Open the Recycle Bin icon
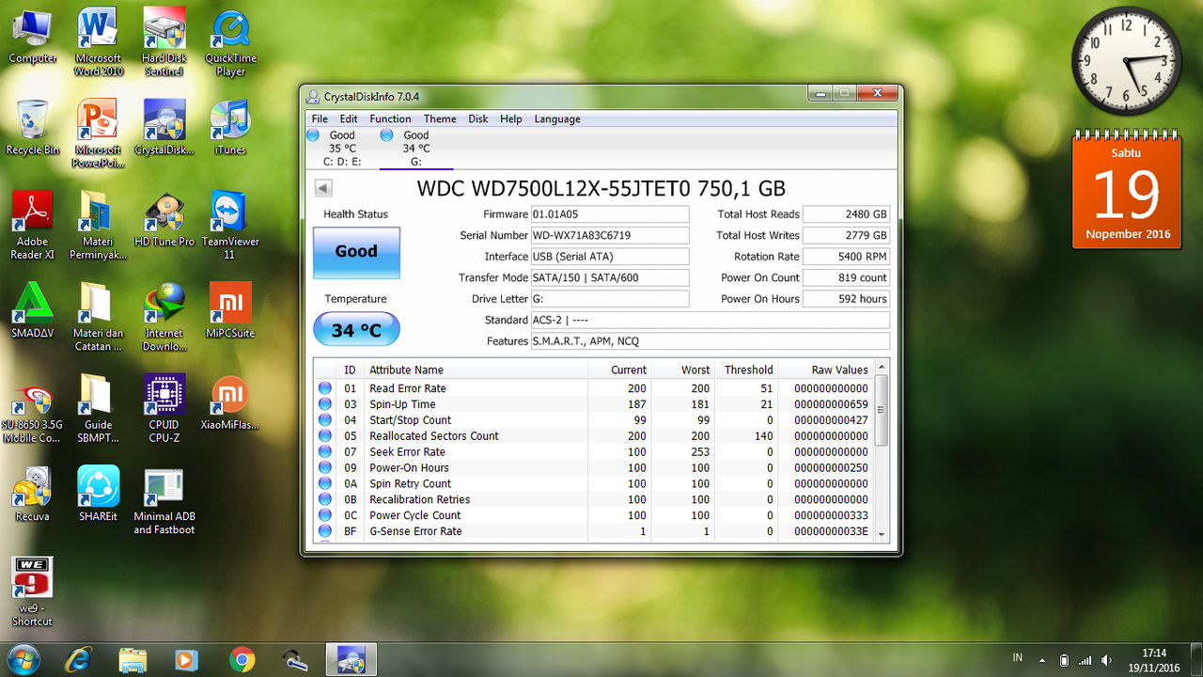Image resolution: width=1203 pixels, height=677 pixels. pyautogui.click(x=33, y=128)
